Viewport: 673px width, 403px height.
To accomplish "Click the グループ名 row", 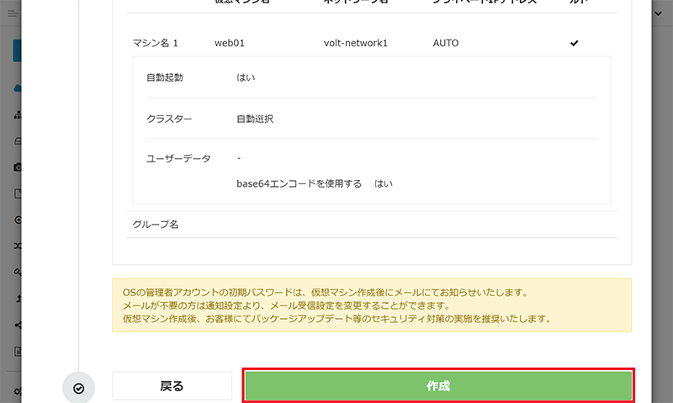I will [156, 225].
